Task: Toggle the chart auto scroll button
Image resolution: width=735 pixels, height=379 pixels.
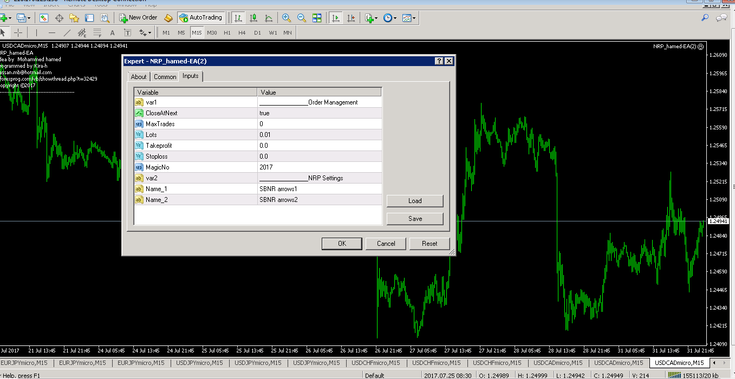Action: pos(336,18)
